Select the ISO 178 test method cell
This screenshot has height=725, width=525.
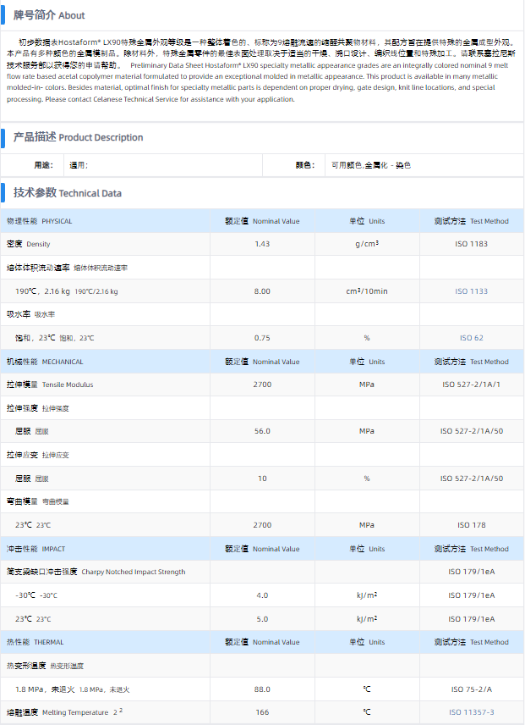pos(471,525)
